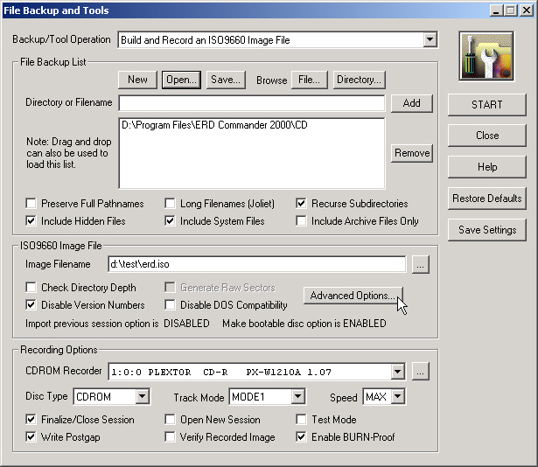Click Save Settings button

(486, 230)
